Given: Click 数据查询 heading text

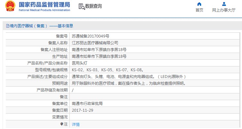Looking at the screenshot, I should (x=94, y=6).
